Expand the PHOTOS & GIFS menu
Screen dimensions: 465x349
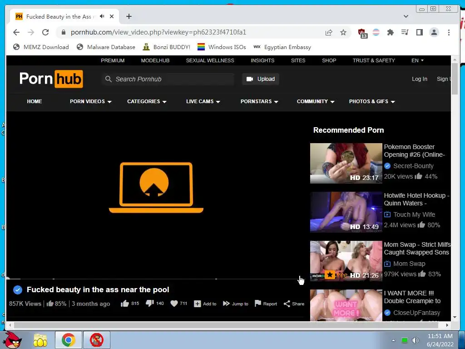tap(372, 101)
